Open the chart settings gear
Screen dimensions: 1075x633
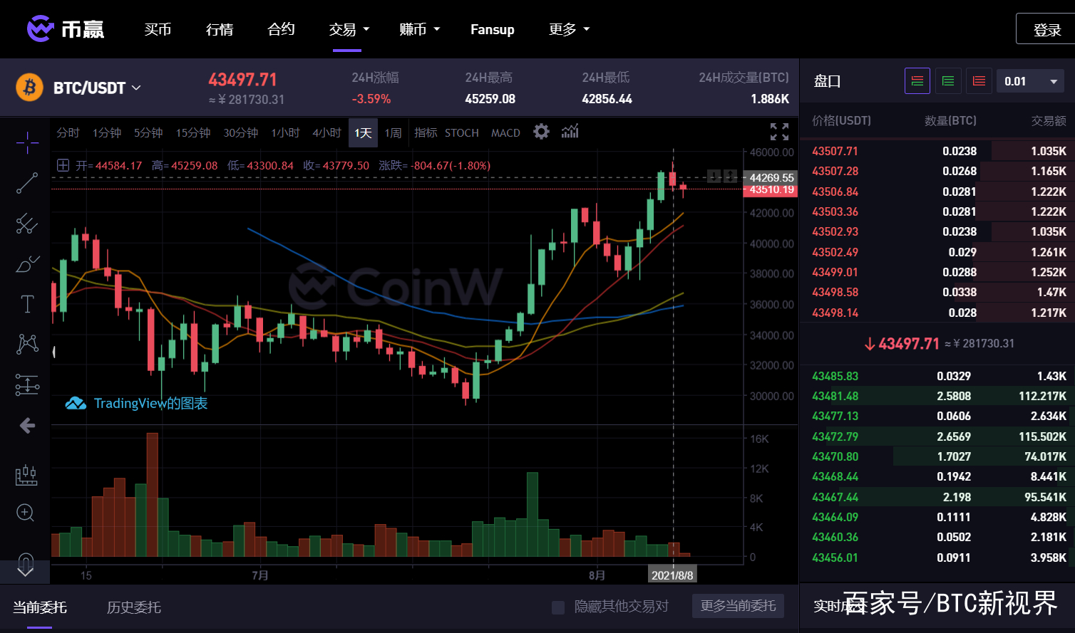click(542, 132)
